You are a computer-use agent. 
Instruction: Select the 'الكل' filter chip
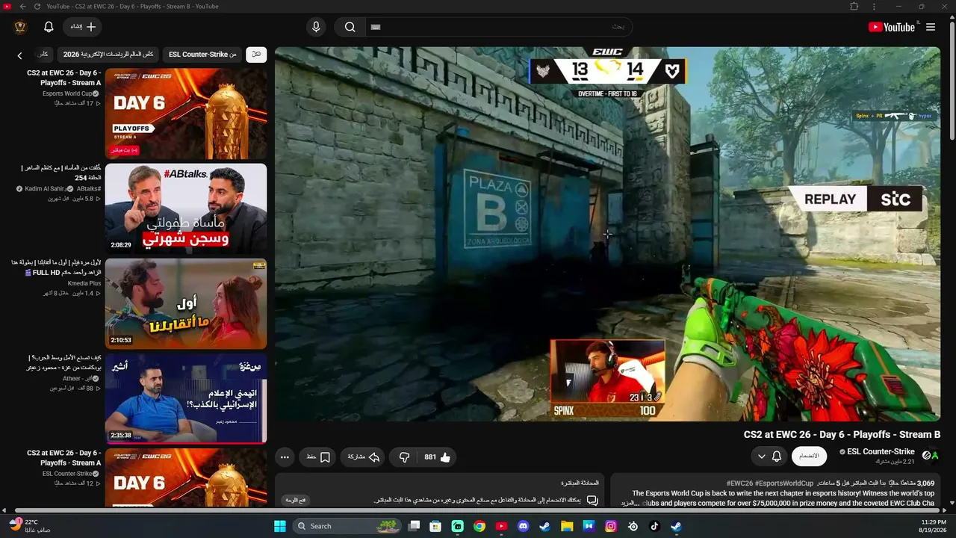256,55
